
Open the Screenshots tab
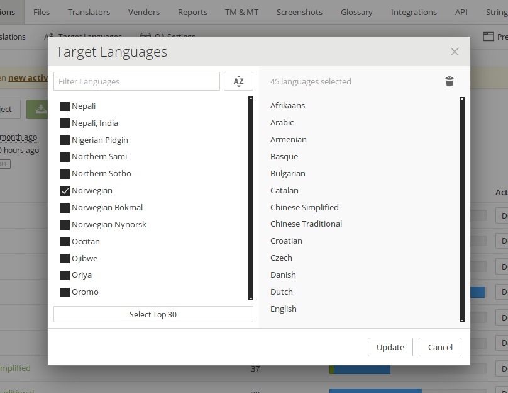[299, 12]
